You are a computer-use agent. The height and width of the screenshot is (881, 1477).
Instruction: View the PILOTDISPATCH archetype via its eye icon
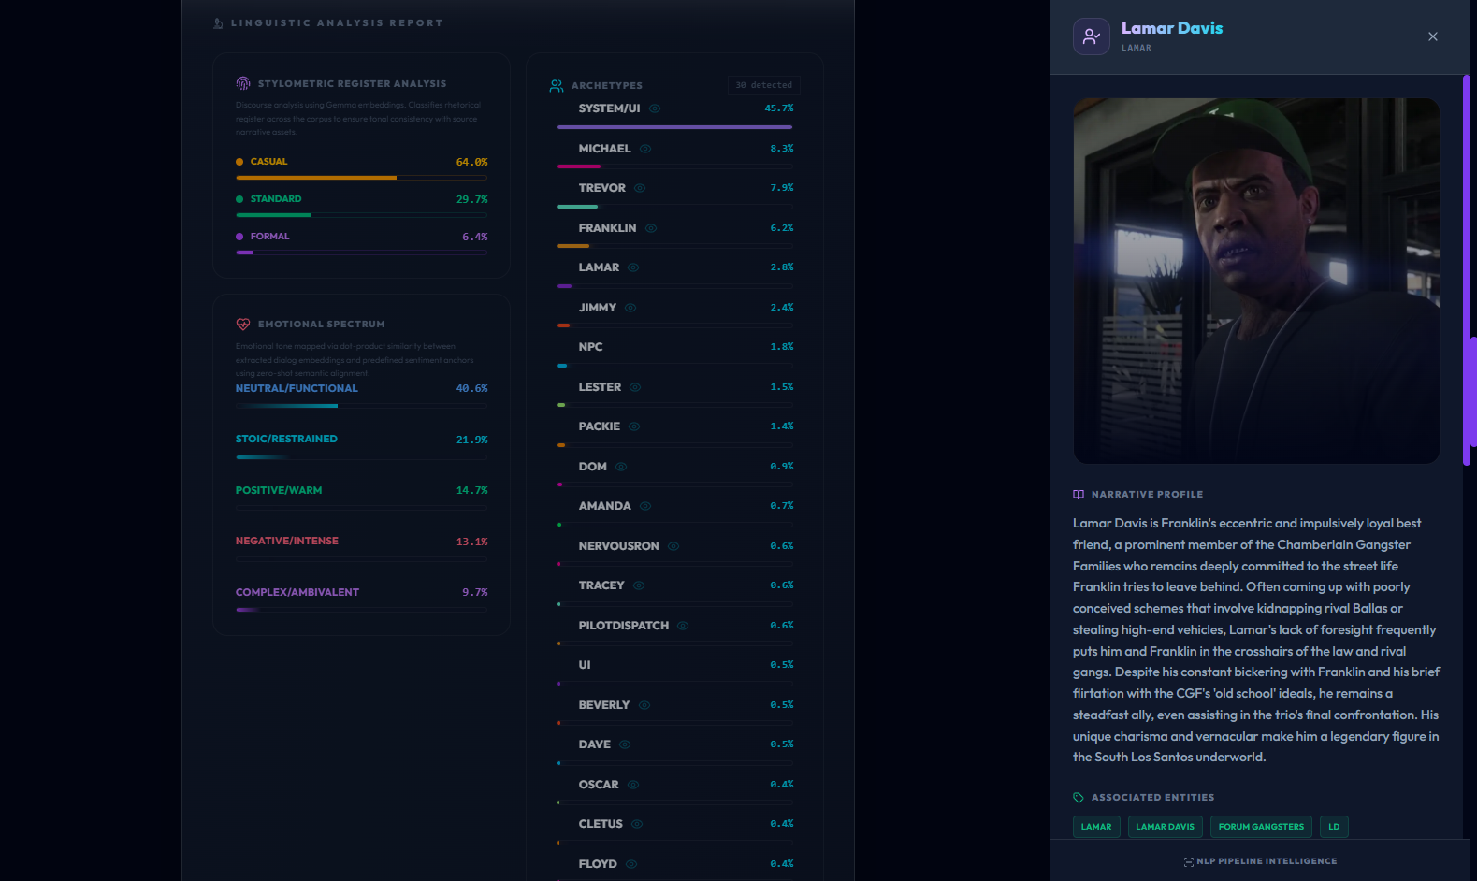click(x=683, y=626)
